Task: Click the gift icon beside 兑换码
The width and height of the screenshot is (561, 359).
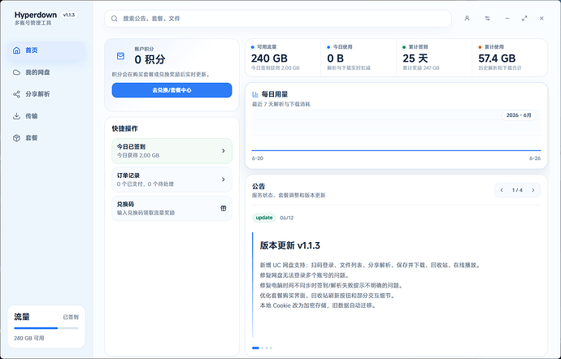Action: [x=224, y=209]
